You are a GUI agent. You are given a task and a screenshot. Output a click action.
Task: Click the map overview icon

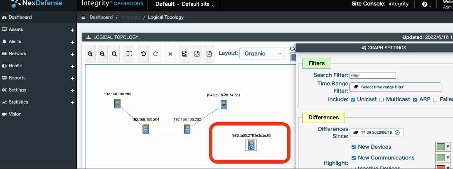tap(129, 54)
